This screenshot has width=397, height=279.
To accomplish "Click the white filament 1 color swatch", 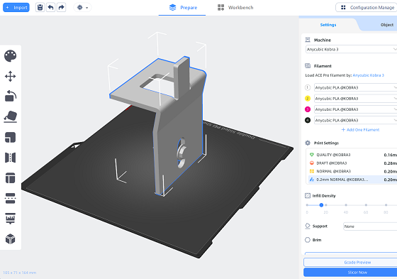I will 308,87.
